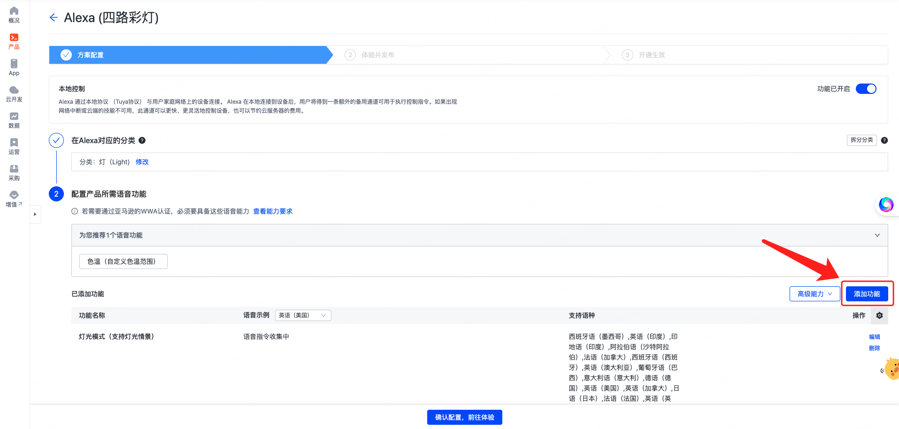This screenshot has width=899, height=429.
Task: Click 确认配置，前往体验 button
Action: 464,417
